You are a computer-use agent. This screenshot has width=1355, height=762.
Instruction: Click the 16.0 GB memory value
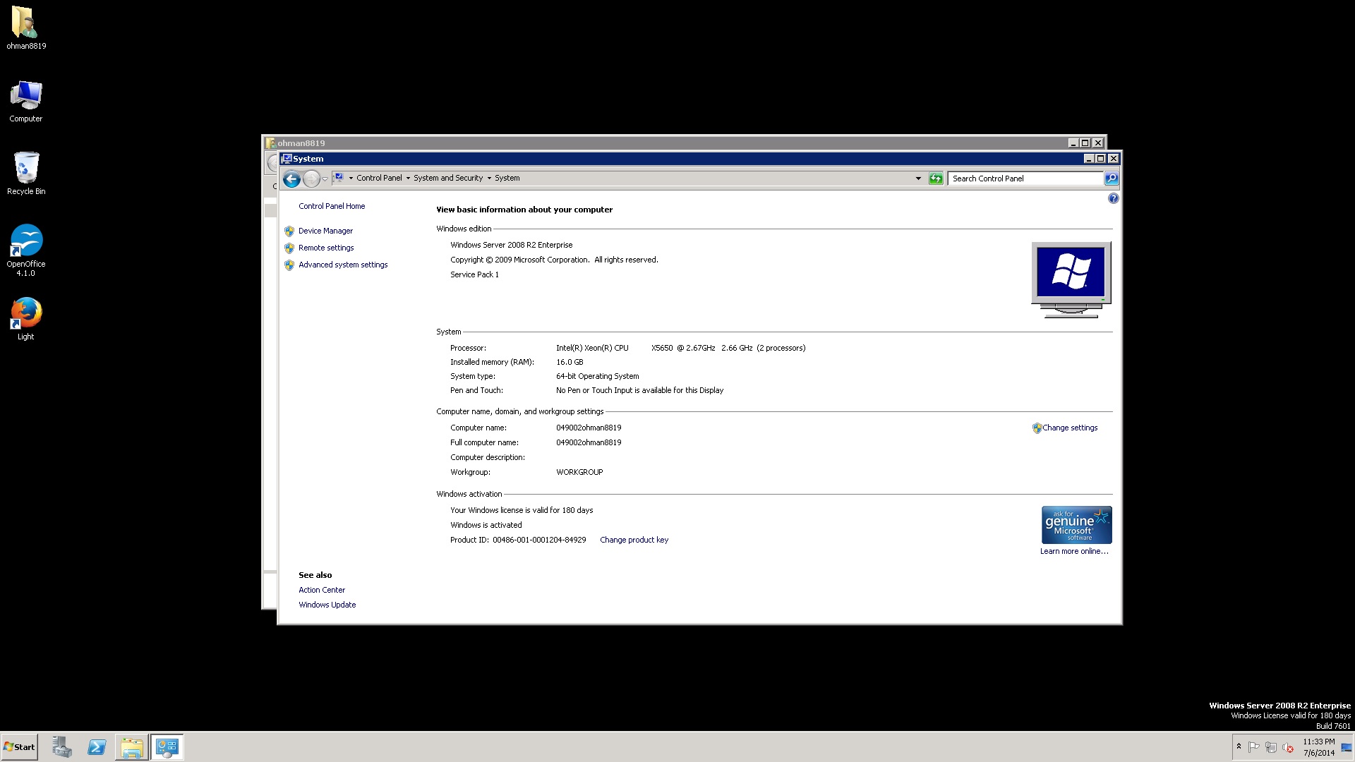click(x=570, y=362)
